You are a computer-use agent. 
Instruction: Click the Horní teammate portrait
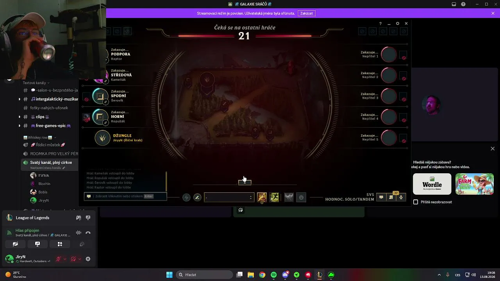point(100,116)
